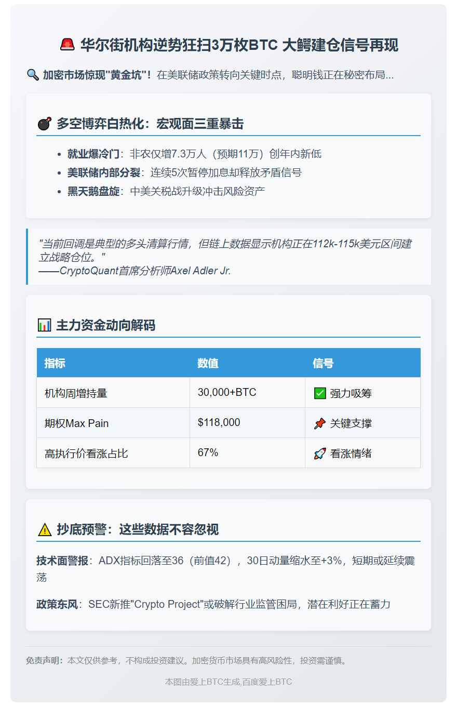Click the bullet 黑天鹅盘旋
This screenshot has width=457, height=719.
pyautogui.click(x=93, y=191)
